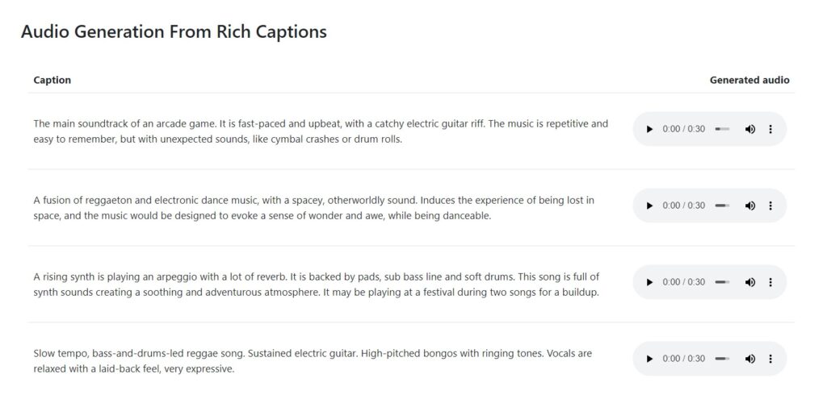
Task: Seek within the reggae song progress bar
Action: click(722, 359)
